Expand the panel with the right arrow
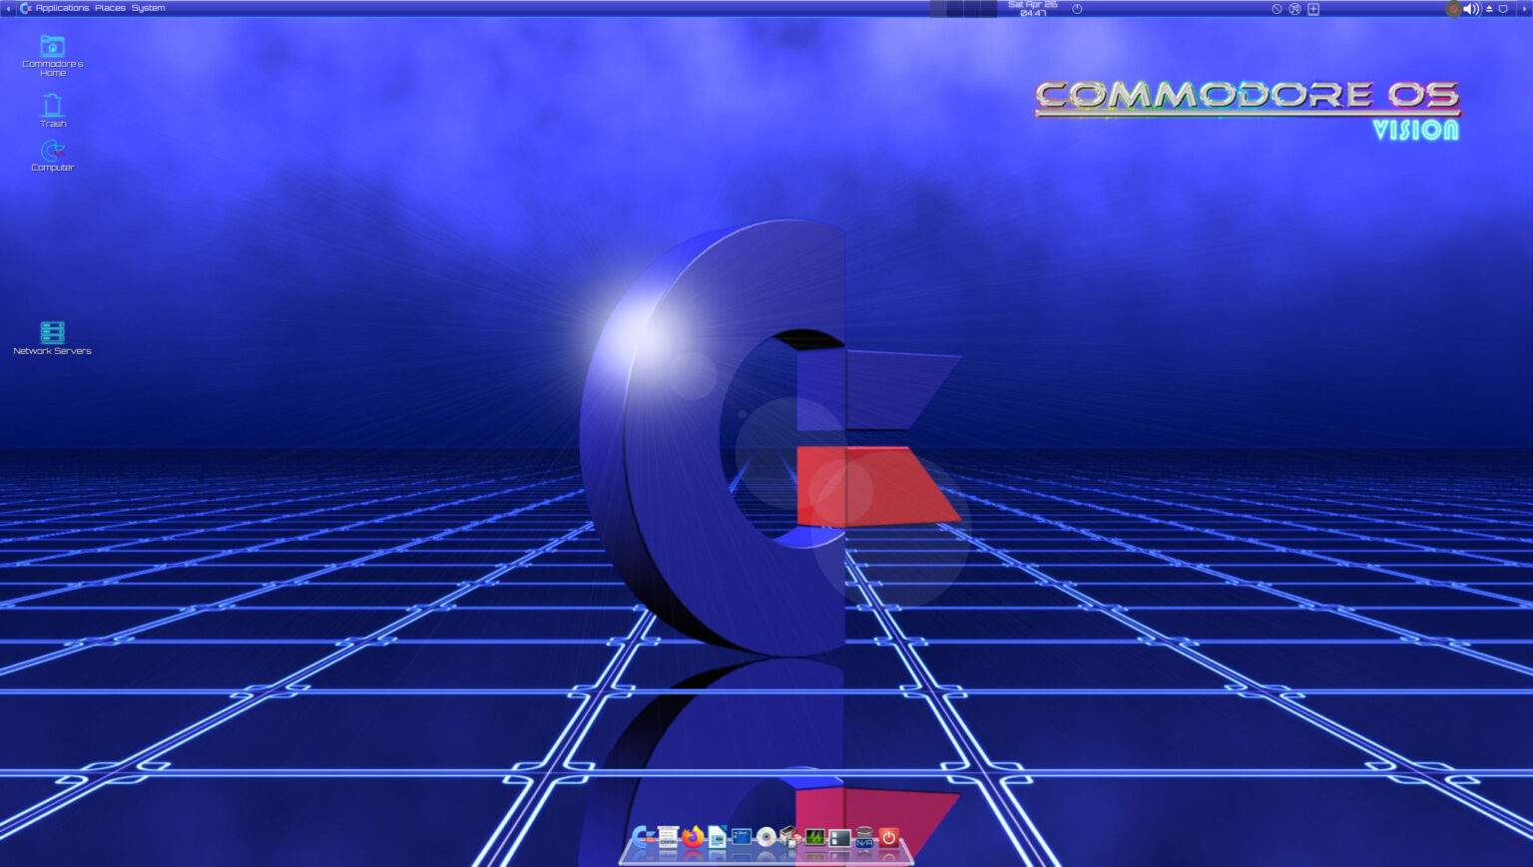Viewport: 1533px width, 867px height. click(x=1527, y=8)
